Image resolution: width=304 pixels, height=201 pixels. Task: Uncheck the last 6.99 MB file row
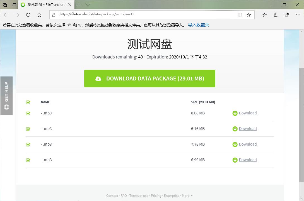point(28,160)
